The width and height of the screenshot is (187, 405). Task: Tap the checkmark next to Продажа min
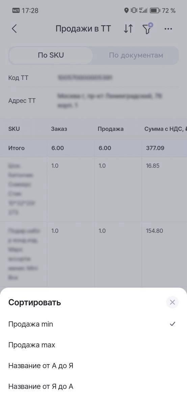[172, 324]
